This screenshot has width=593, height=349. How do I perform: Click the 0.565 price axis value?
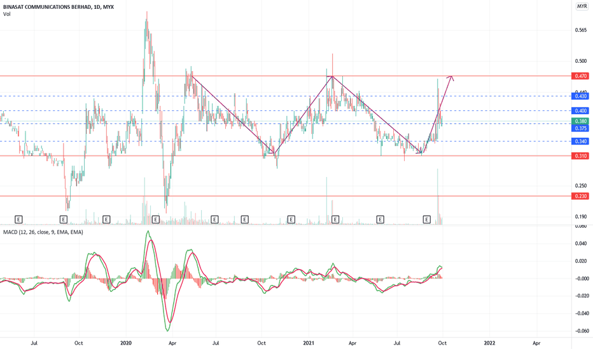point(581,30)
